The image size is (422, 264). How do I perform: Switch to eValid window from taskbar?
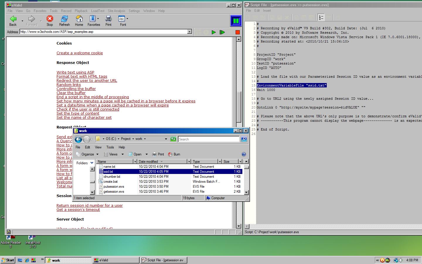coord(116,260)
